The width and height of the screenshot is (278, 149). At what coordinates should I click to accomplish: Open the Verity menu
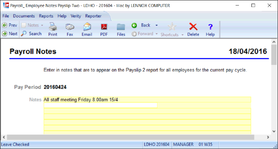76,16
